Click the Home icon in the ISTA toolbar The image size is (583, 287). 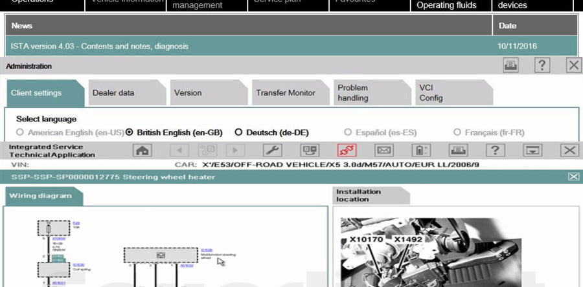point(143,151)
